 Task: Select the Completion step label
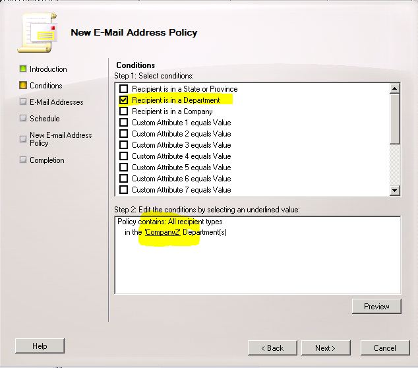click(47, 160)
